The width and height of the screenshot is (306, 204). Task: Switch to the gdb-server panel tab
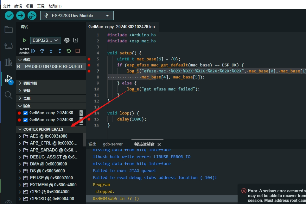pos(113,144)
